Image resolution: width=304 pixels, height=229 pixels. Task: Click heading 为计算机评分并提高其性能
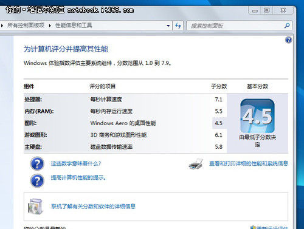[66, 49]
